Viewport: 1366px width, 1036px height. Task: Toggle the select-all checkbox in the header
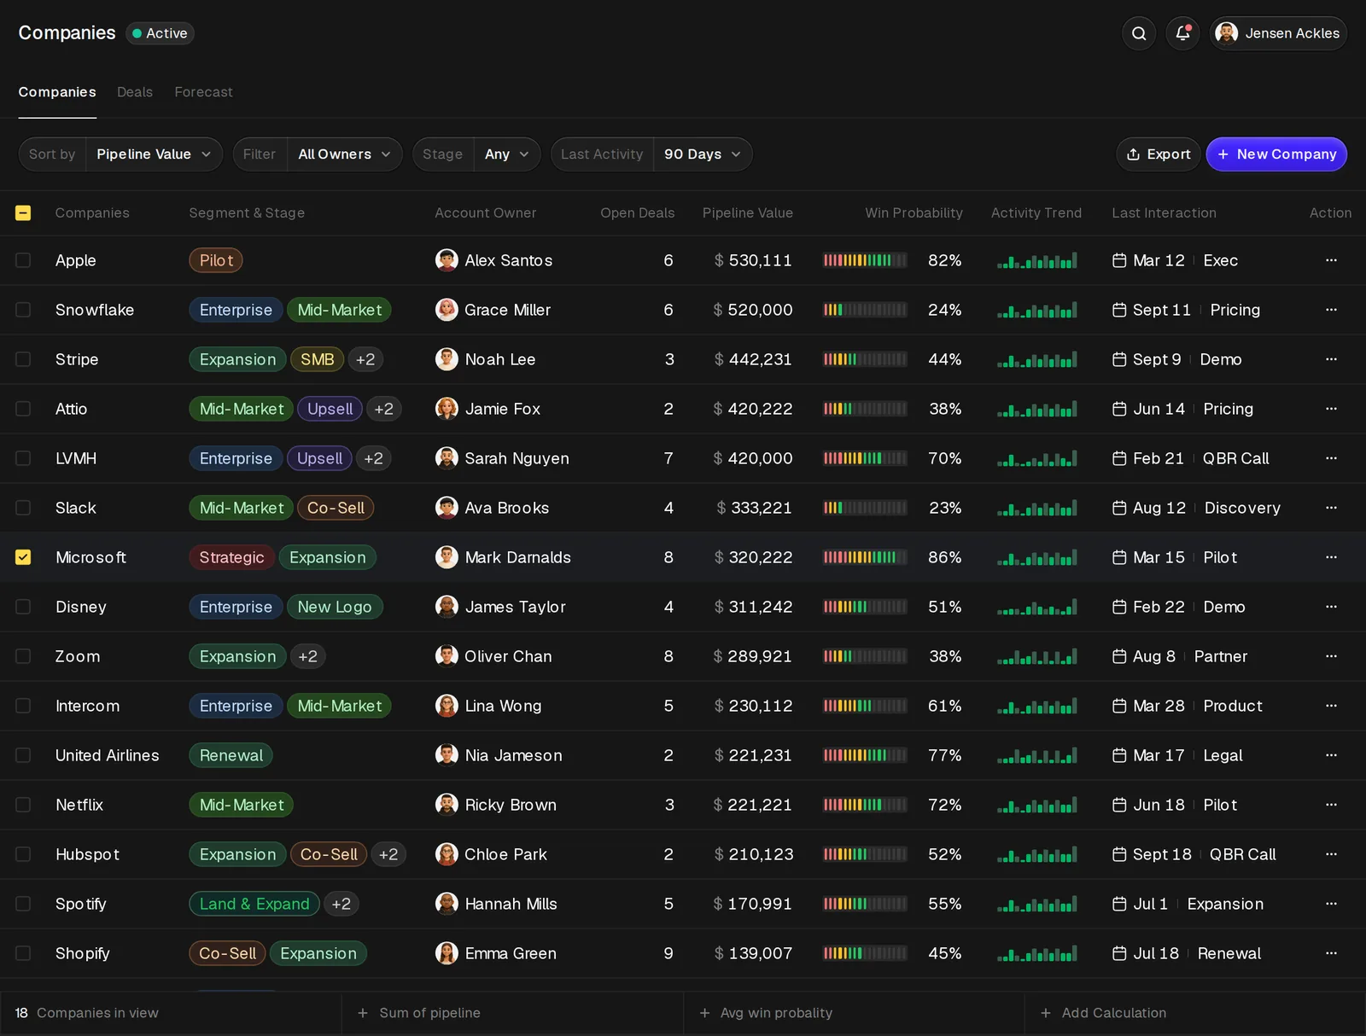click(23, 212)
